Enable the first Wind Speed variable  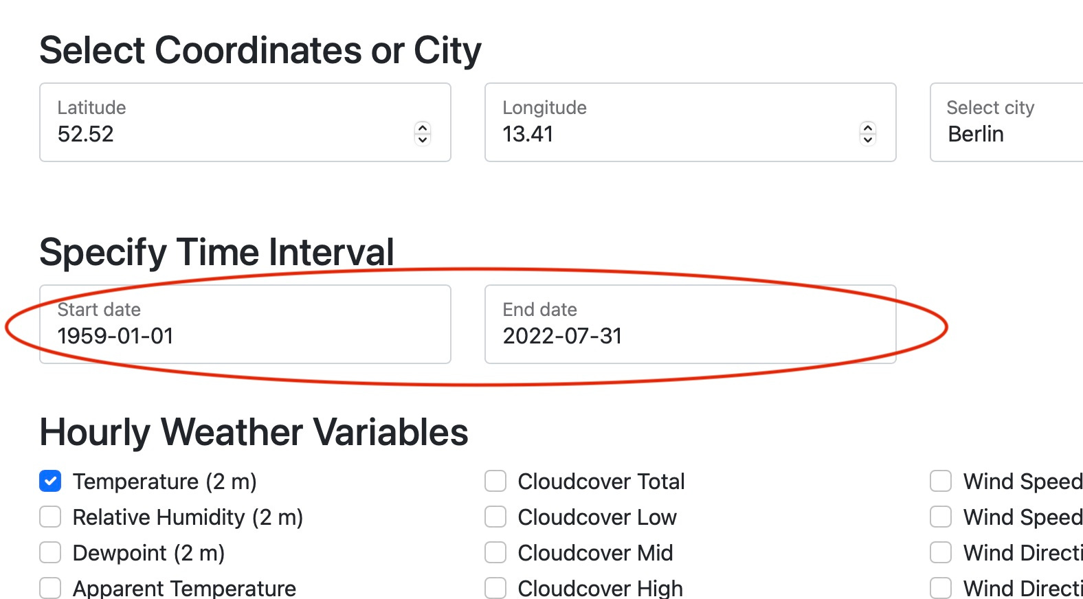[940, 481]
